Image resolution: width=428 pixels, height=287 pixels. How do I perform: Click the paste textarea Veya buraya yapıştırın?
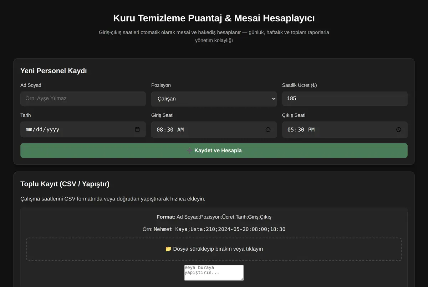214,272
